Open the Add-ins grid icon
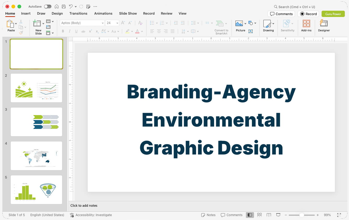 (x=306, y=23)
